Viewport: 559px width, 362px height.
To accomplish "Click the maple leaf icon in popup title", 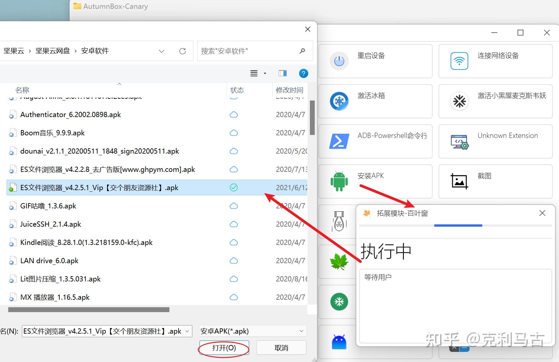I will 367,213.
